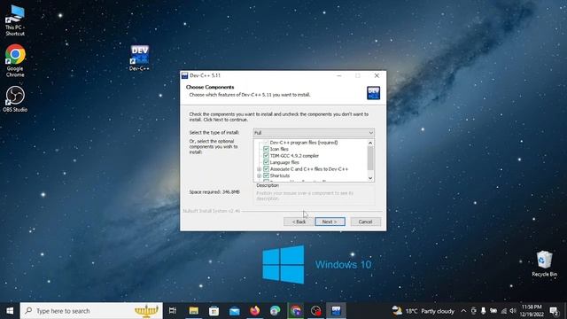Click the Back button
The image size is (567, 319).
coord(299,222)
